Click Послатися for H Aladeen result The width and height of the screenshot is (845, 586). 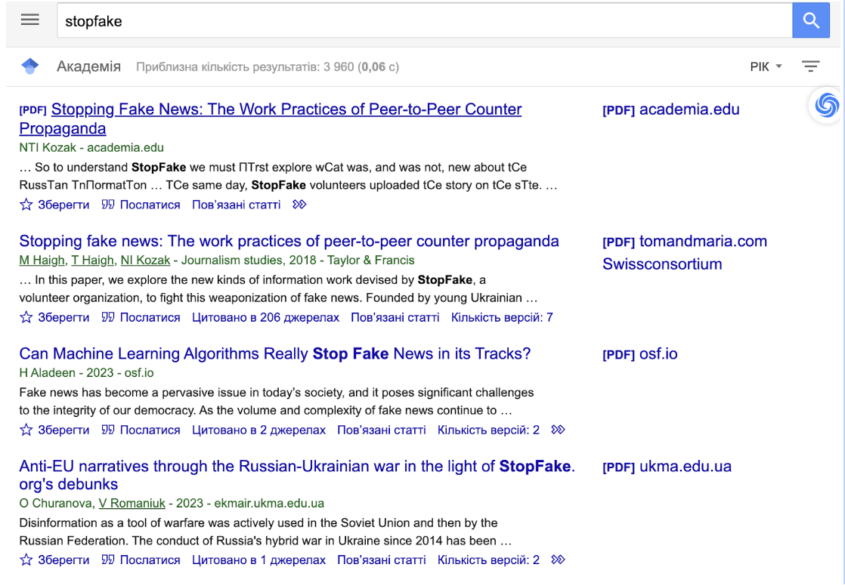point(150,430)
